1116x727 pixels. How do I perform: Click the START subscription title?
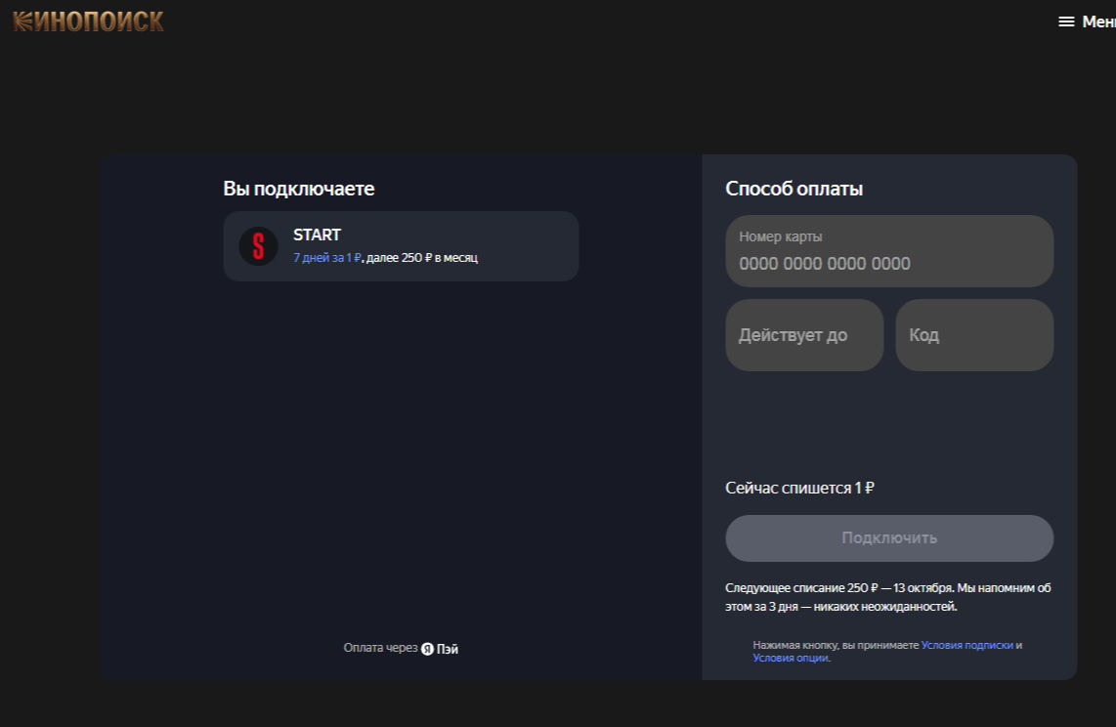pos(317,235)
